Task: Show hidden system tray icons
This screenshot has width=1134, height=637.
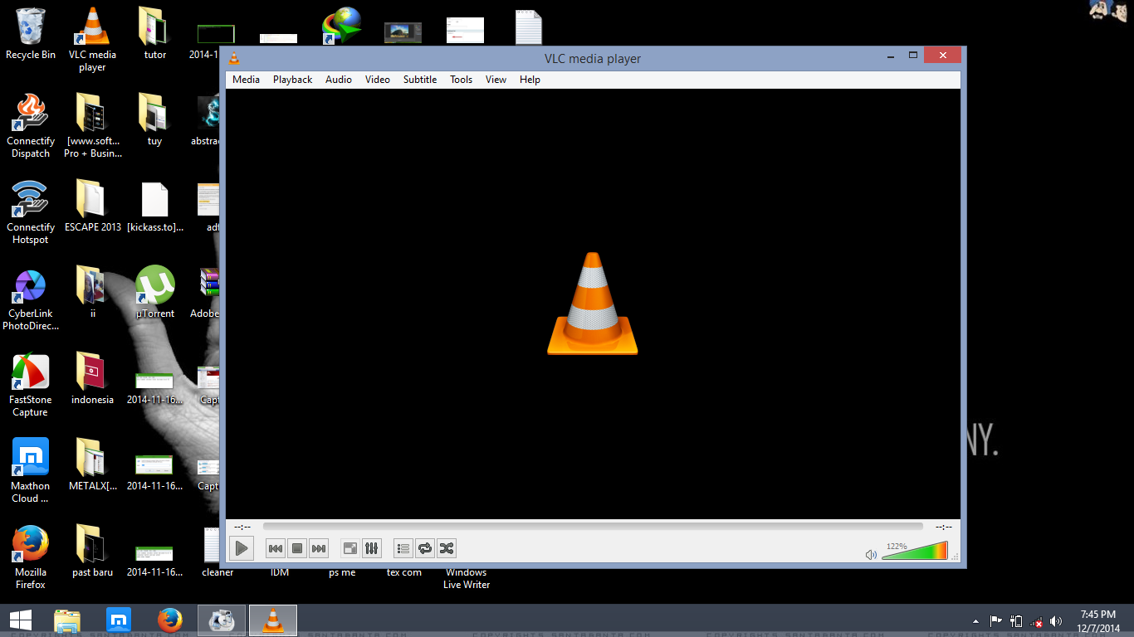Action: coord(975,621)
